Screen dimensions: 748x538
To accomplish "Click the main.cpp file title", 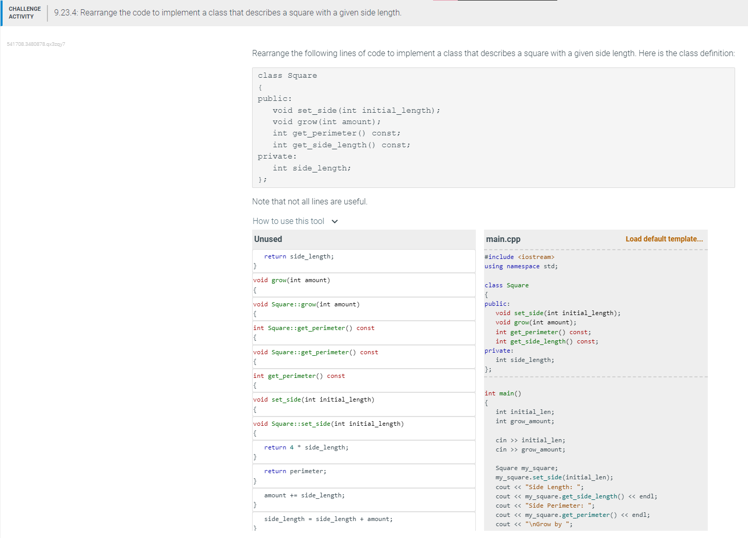I will 503,239.
